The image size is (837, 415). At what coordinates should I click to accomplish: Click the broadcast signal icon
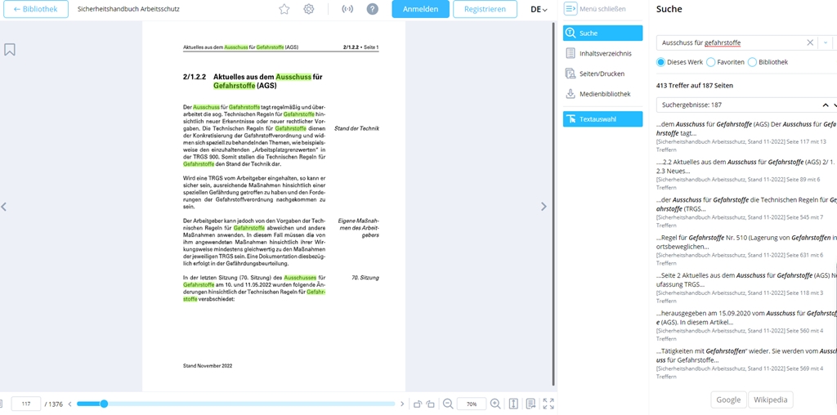[x=347, y=9]
